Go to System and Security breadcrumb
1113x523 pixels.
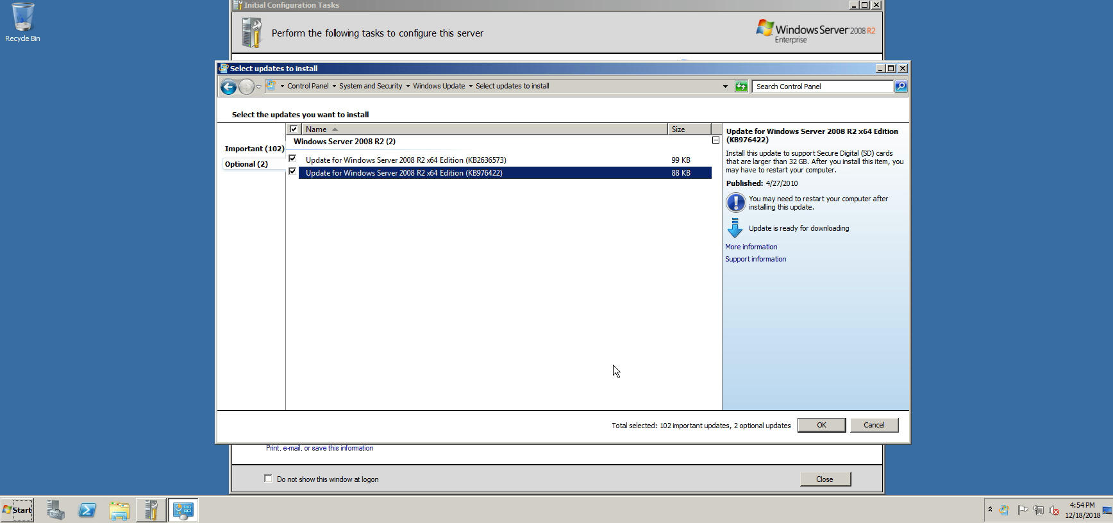point(371,86)
